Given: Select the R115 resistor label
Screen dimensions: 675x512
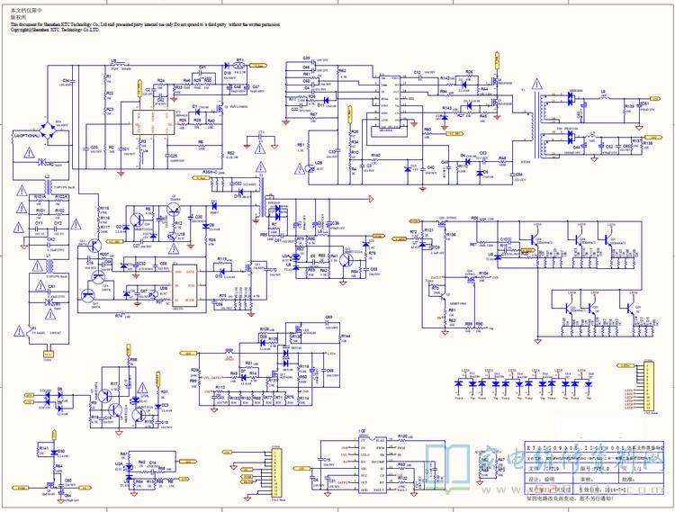Looking at the screenshot, I should pos(104,208).
